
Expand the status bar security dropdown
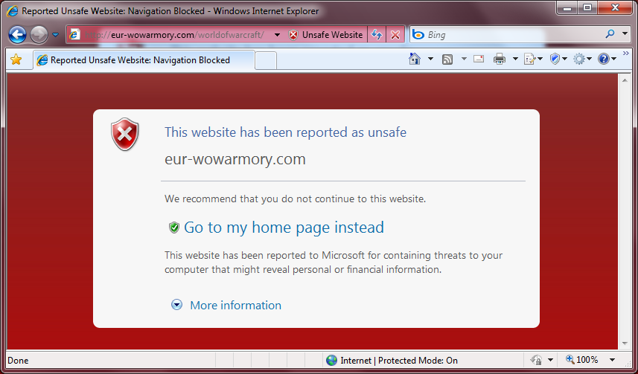point(550,360)
